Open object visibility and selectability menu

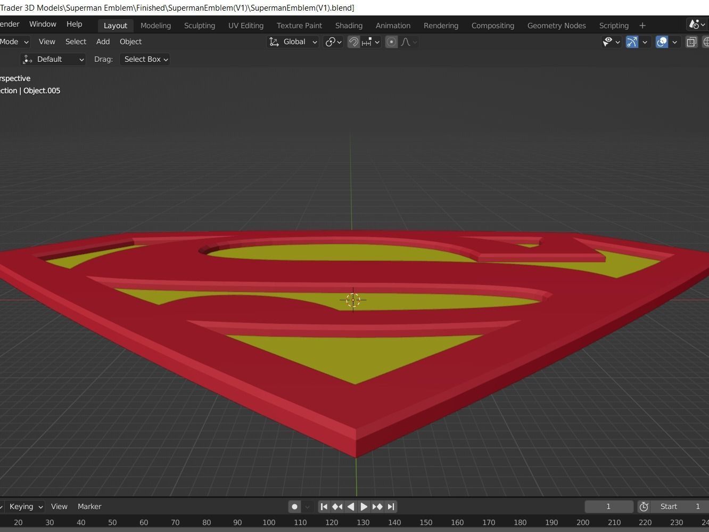coord(611,42)
